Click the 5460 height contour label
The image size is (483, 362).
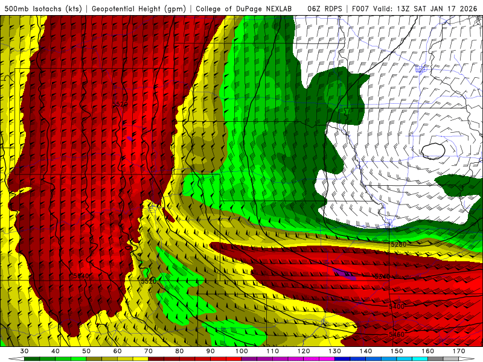coord(397,334)
